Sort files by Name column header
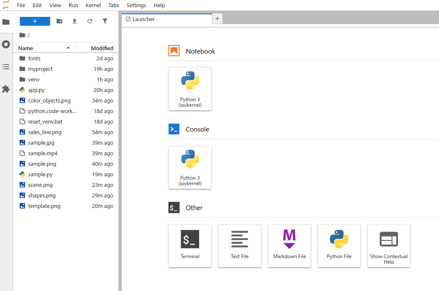The width and height of the screenshot is (439, 291). coord(26,48)
